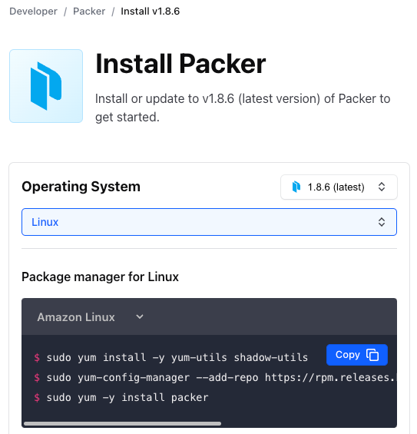Click 'Install or update to v1.8.6' description

point(243,108)
